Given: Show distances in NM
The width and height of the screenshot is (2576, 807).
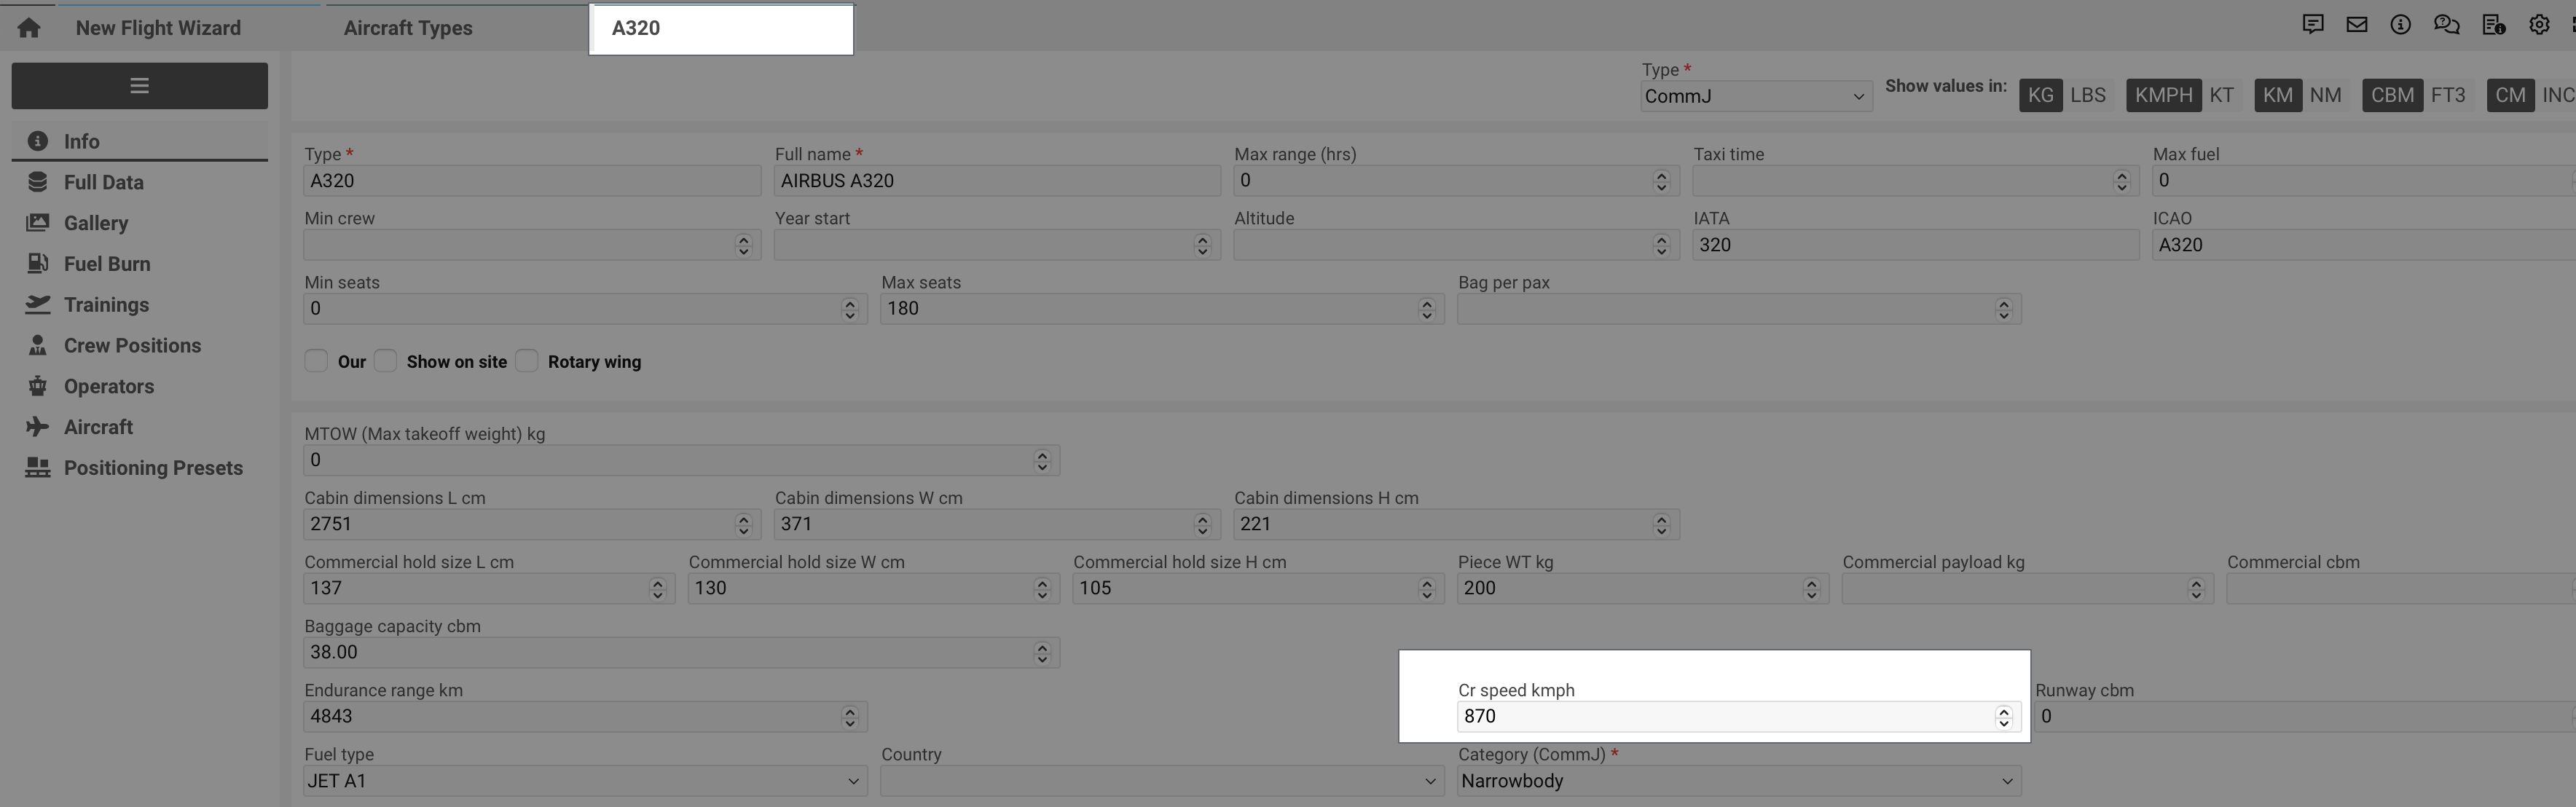Looking at the screenshot, I should coord(2325,95).
